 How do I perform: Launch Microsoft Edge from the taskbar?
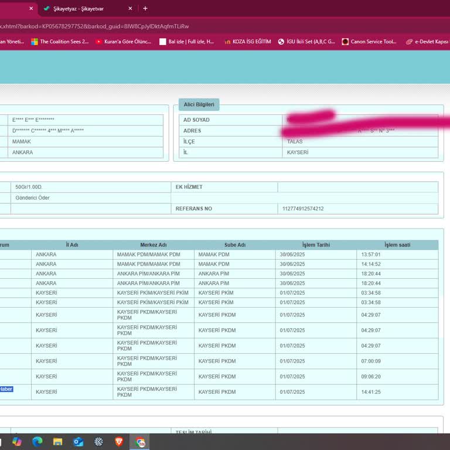(37, 441)
